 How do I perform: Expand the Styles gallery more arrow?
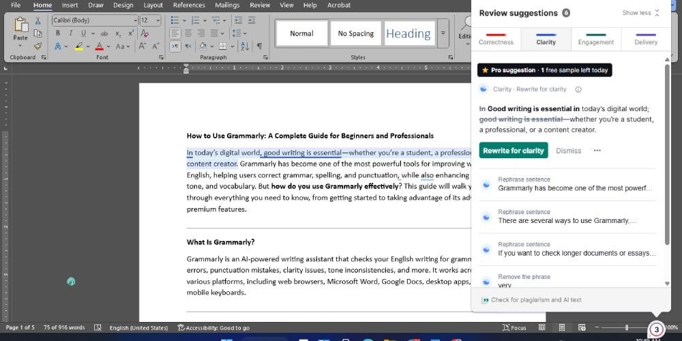pos(443,33)
